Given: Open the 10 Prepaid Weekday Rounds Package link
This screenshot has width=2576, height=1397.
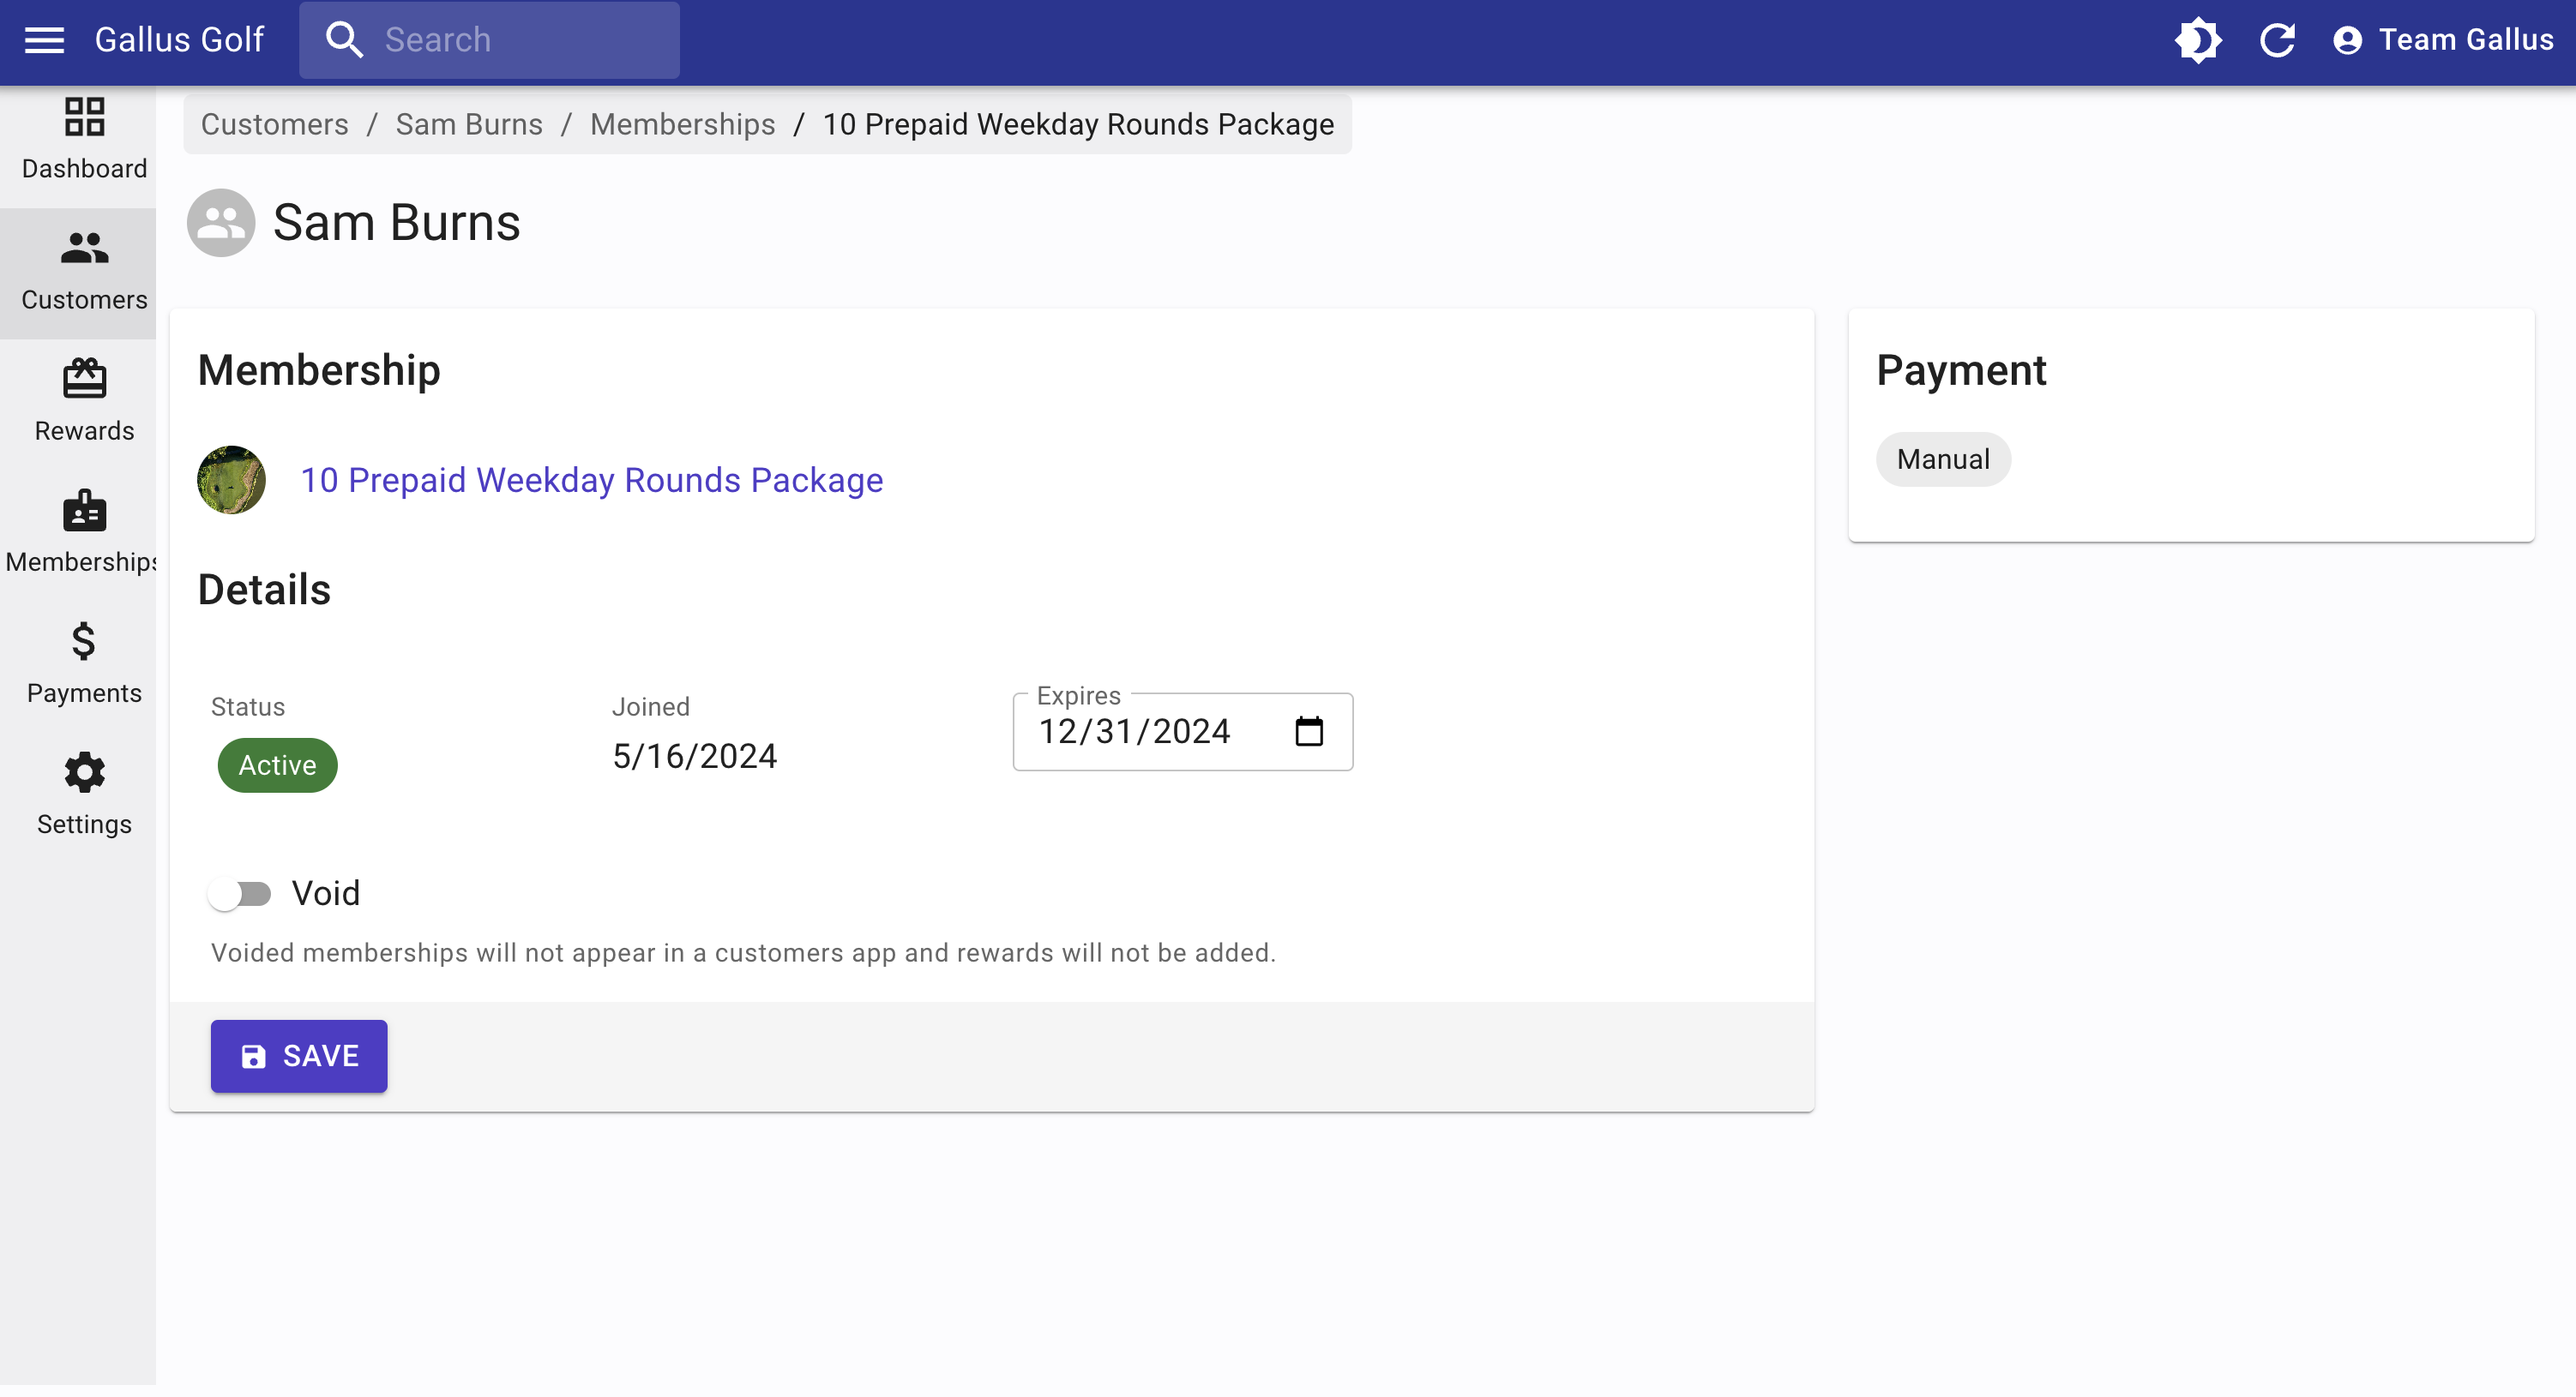Looking at the screenshot, I should coord(591,480).
